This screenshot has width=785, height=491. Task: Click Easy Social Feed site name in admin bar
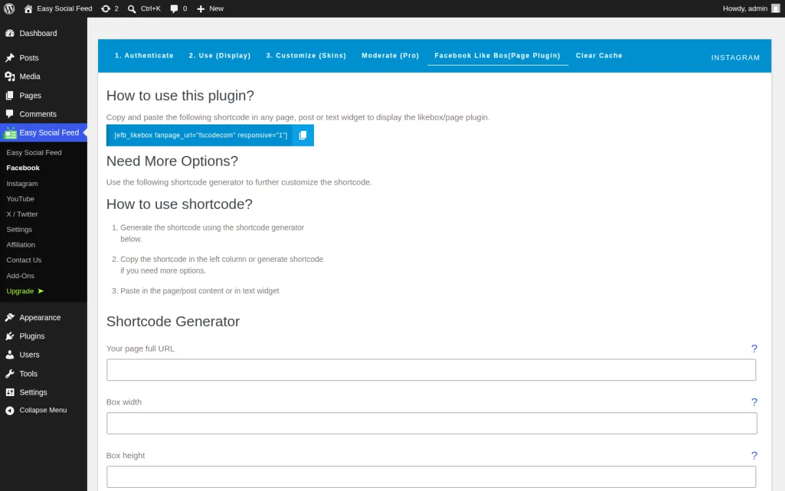(x=65, y=9)
